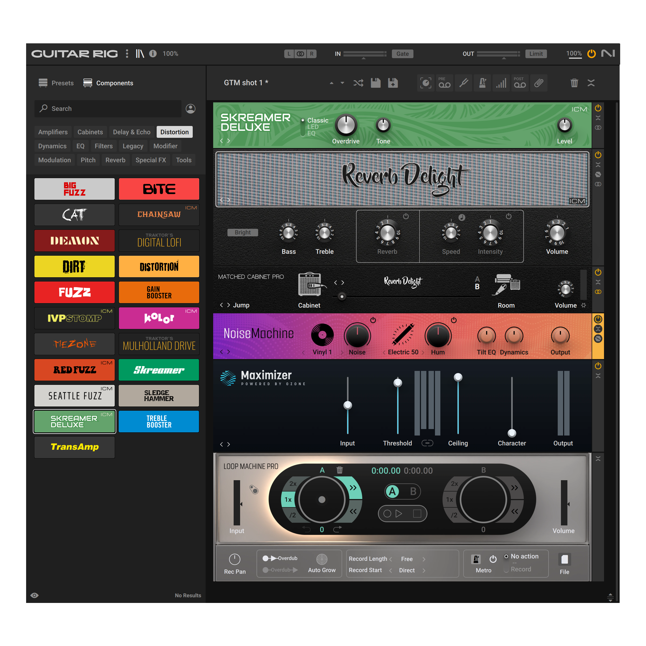Toggle the Bright switch on amp
Screen dimensions: 646x646
243,232
